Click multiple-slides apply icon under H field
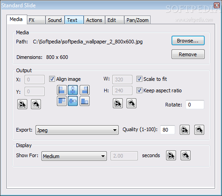 click(118, 103)
